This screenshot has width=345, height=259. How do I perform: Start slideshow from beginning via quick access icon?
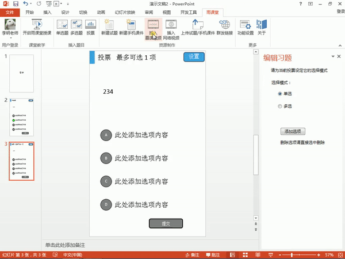pyautogui.click(x=49, y=4)
